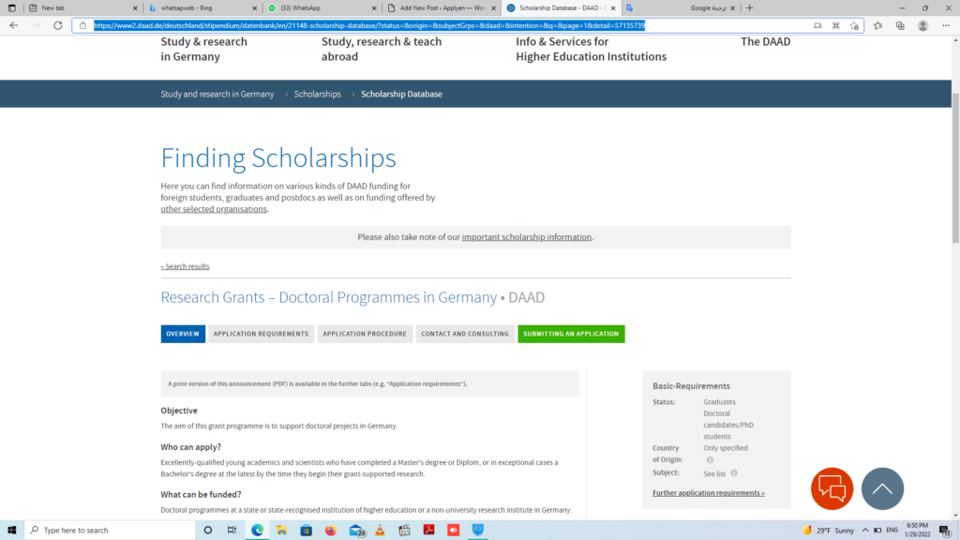Open The DAAD menu
The width and height of the screenshot is (960, 540).
(765, 41)
